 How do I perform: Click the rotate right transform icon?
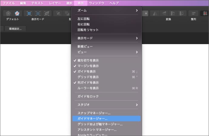pyautogui.click(x=182, y=13)
